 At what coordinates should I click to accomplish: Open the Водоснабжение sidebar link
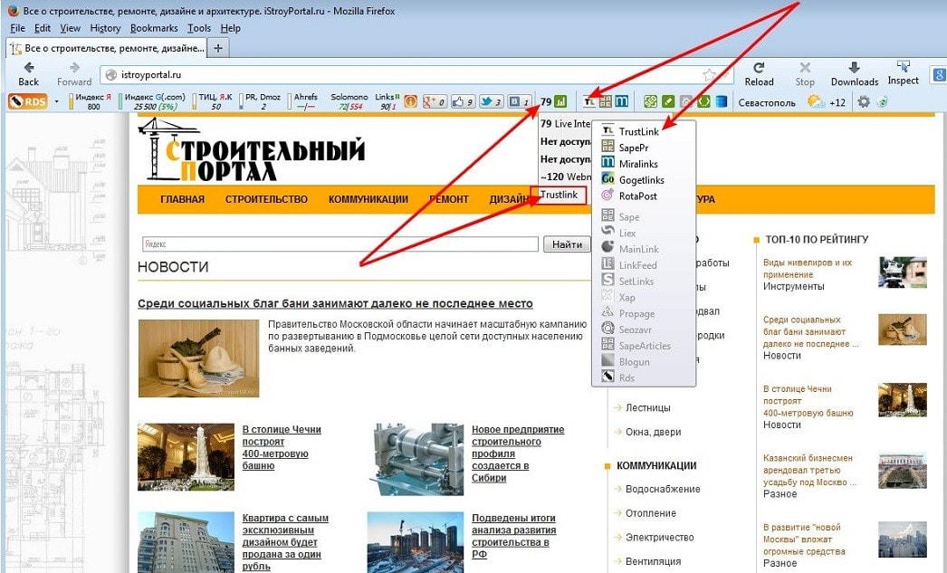(x=663, y=489)
